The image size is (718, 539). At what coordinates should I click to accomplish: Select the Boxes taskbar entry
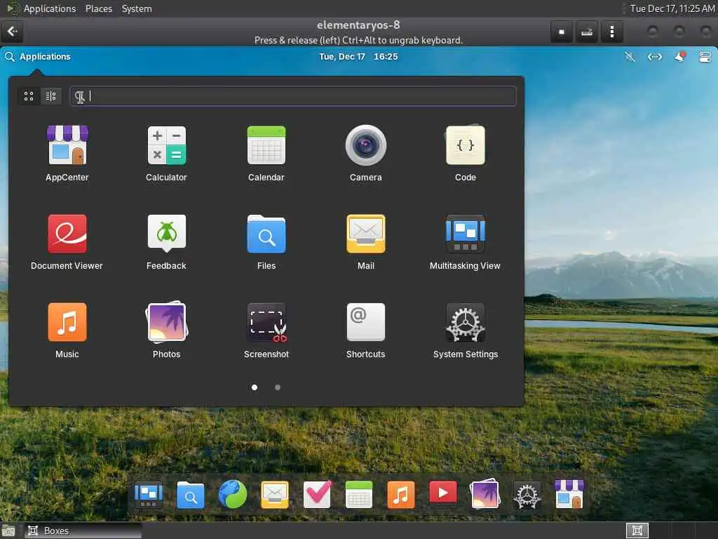(83, 531)
